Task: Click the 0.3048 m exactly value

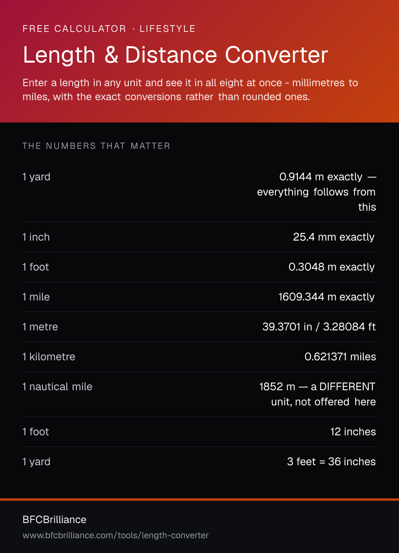Action: (332, 267)
